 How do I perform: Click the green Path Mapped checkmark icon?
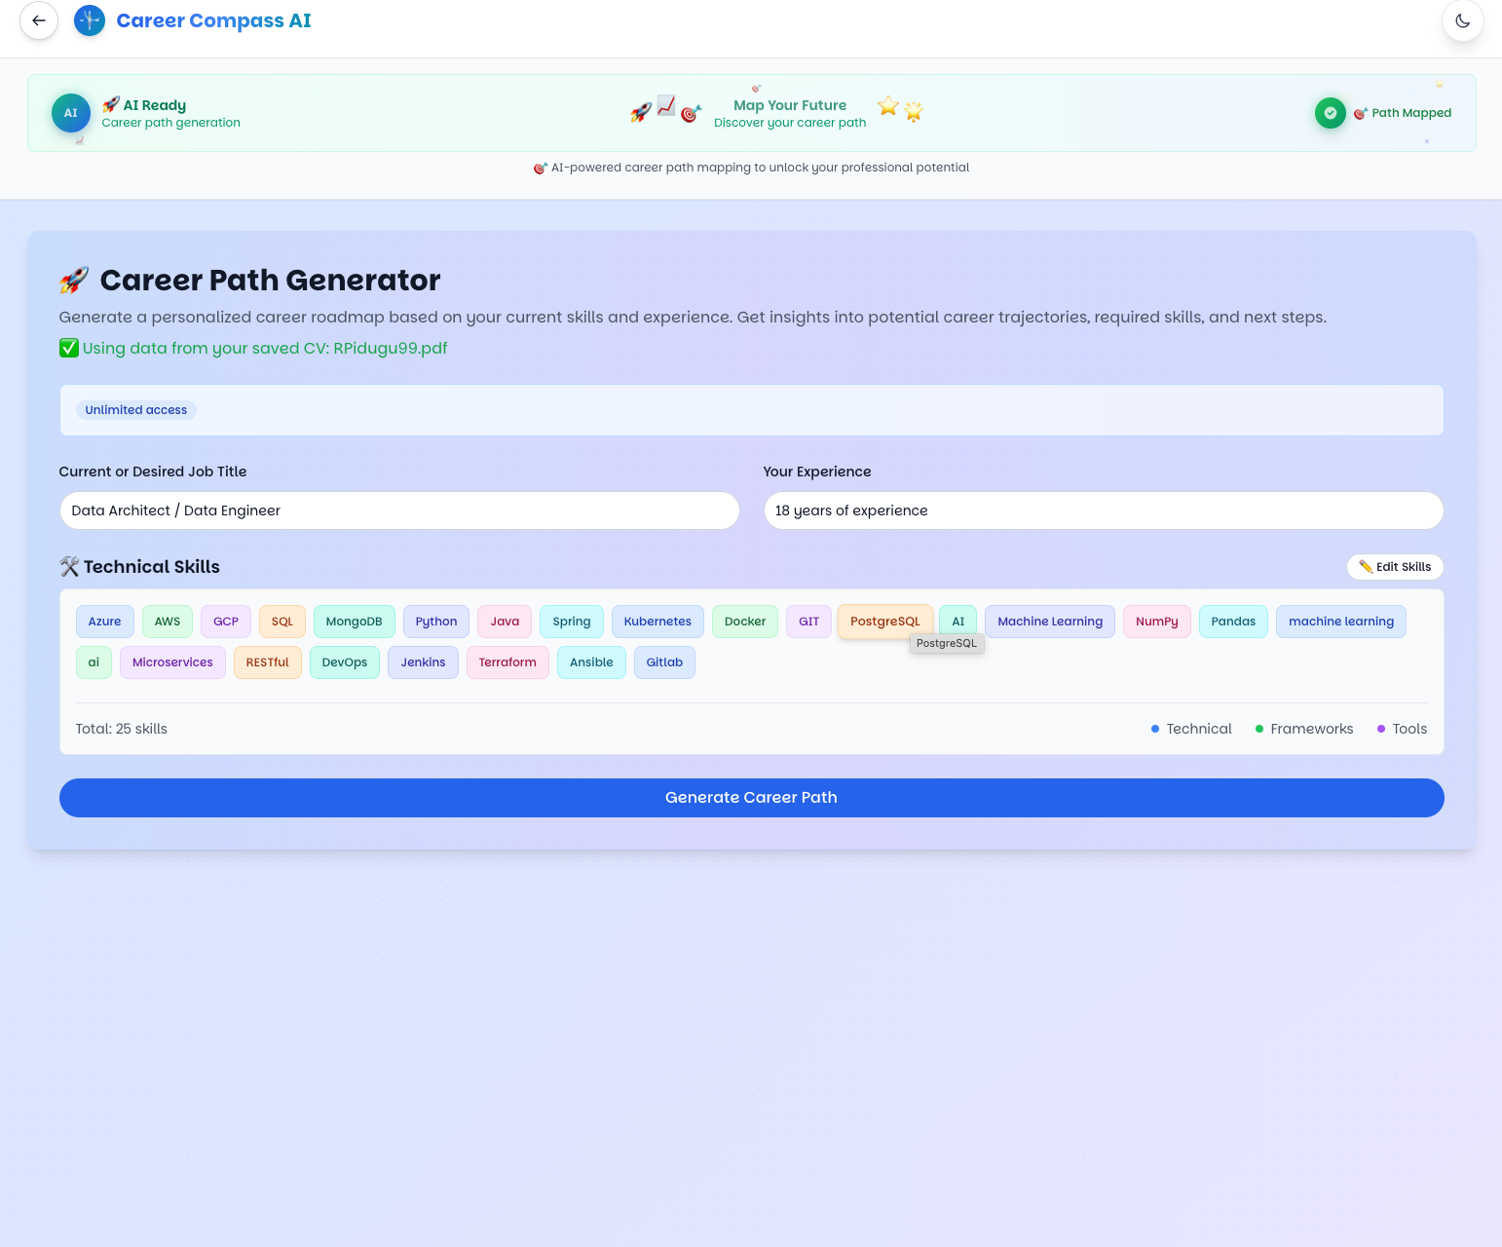coord(1330,112)
